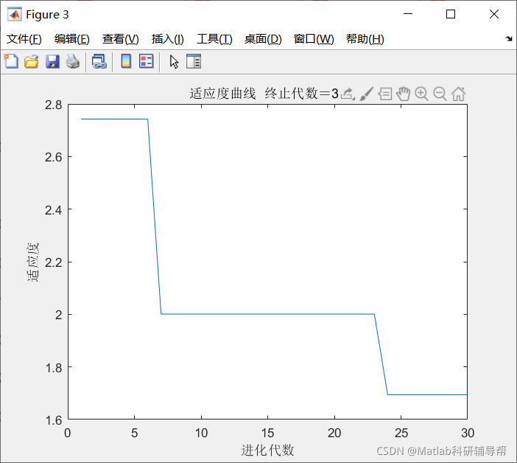Close the Figure 3 window

tap(493, 14)
